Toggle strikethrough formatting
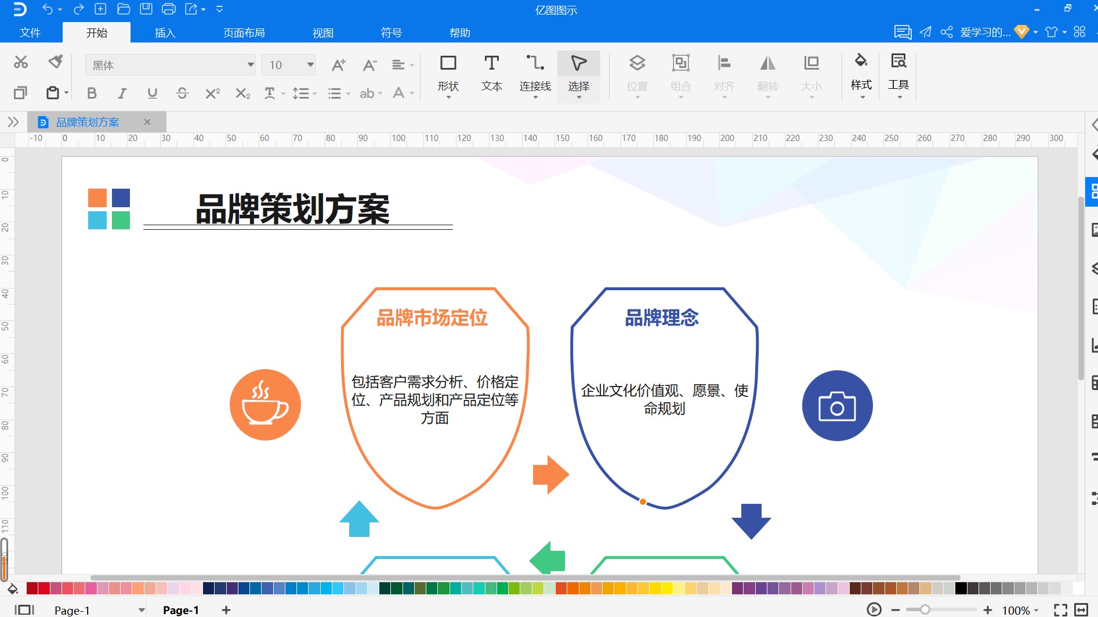1098x617 pixels. click(x=182, y=93)
